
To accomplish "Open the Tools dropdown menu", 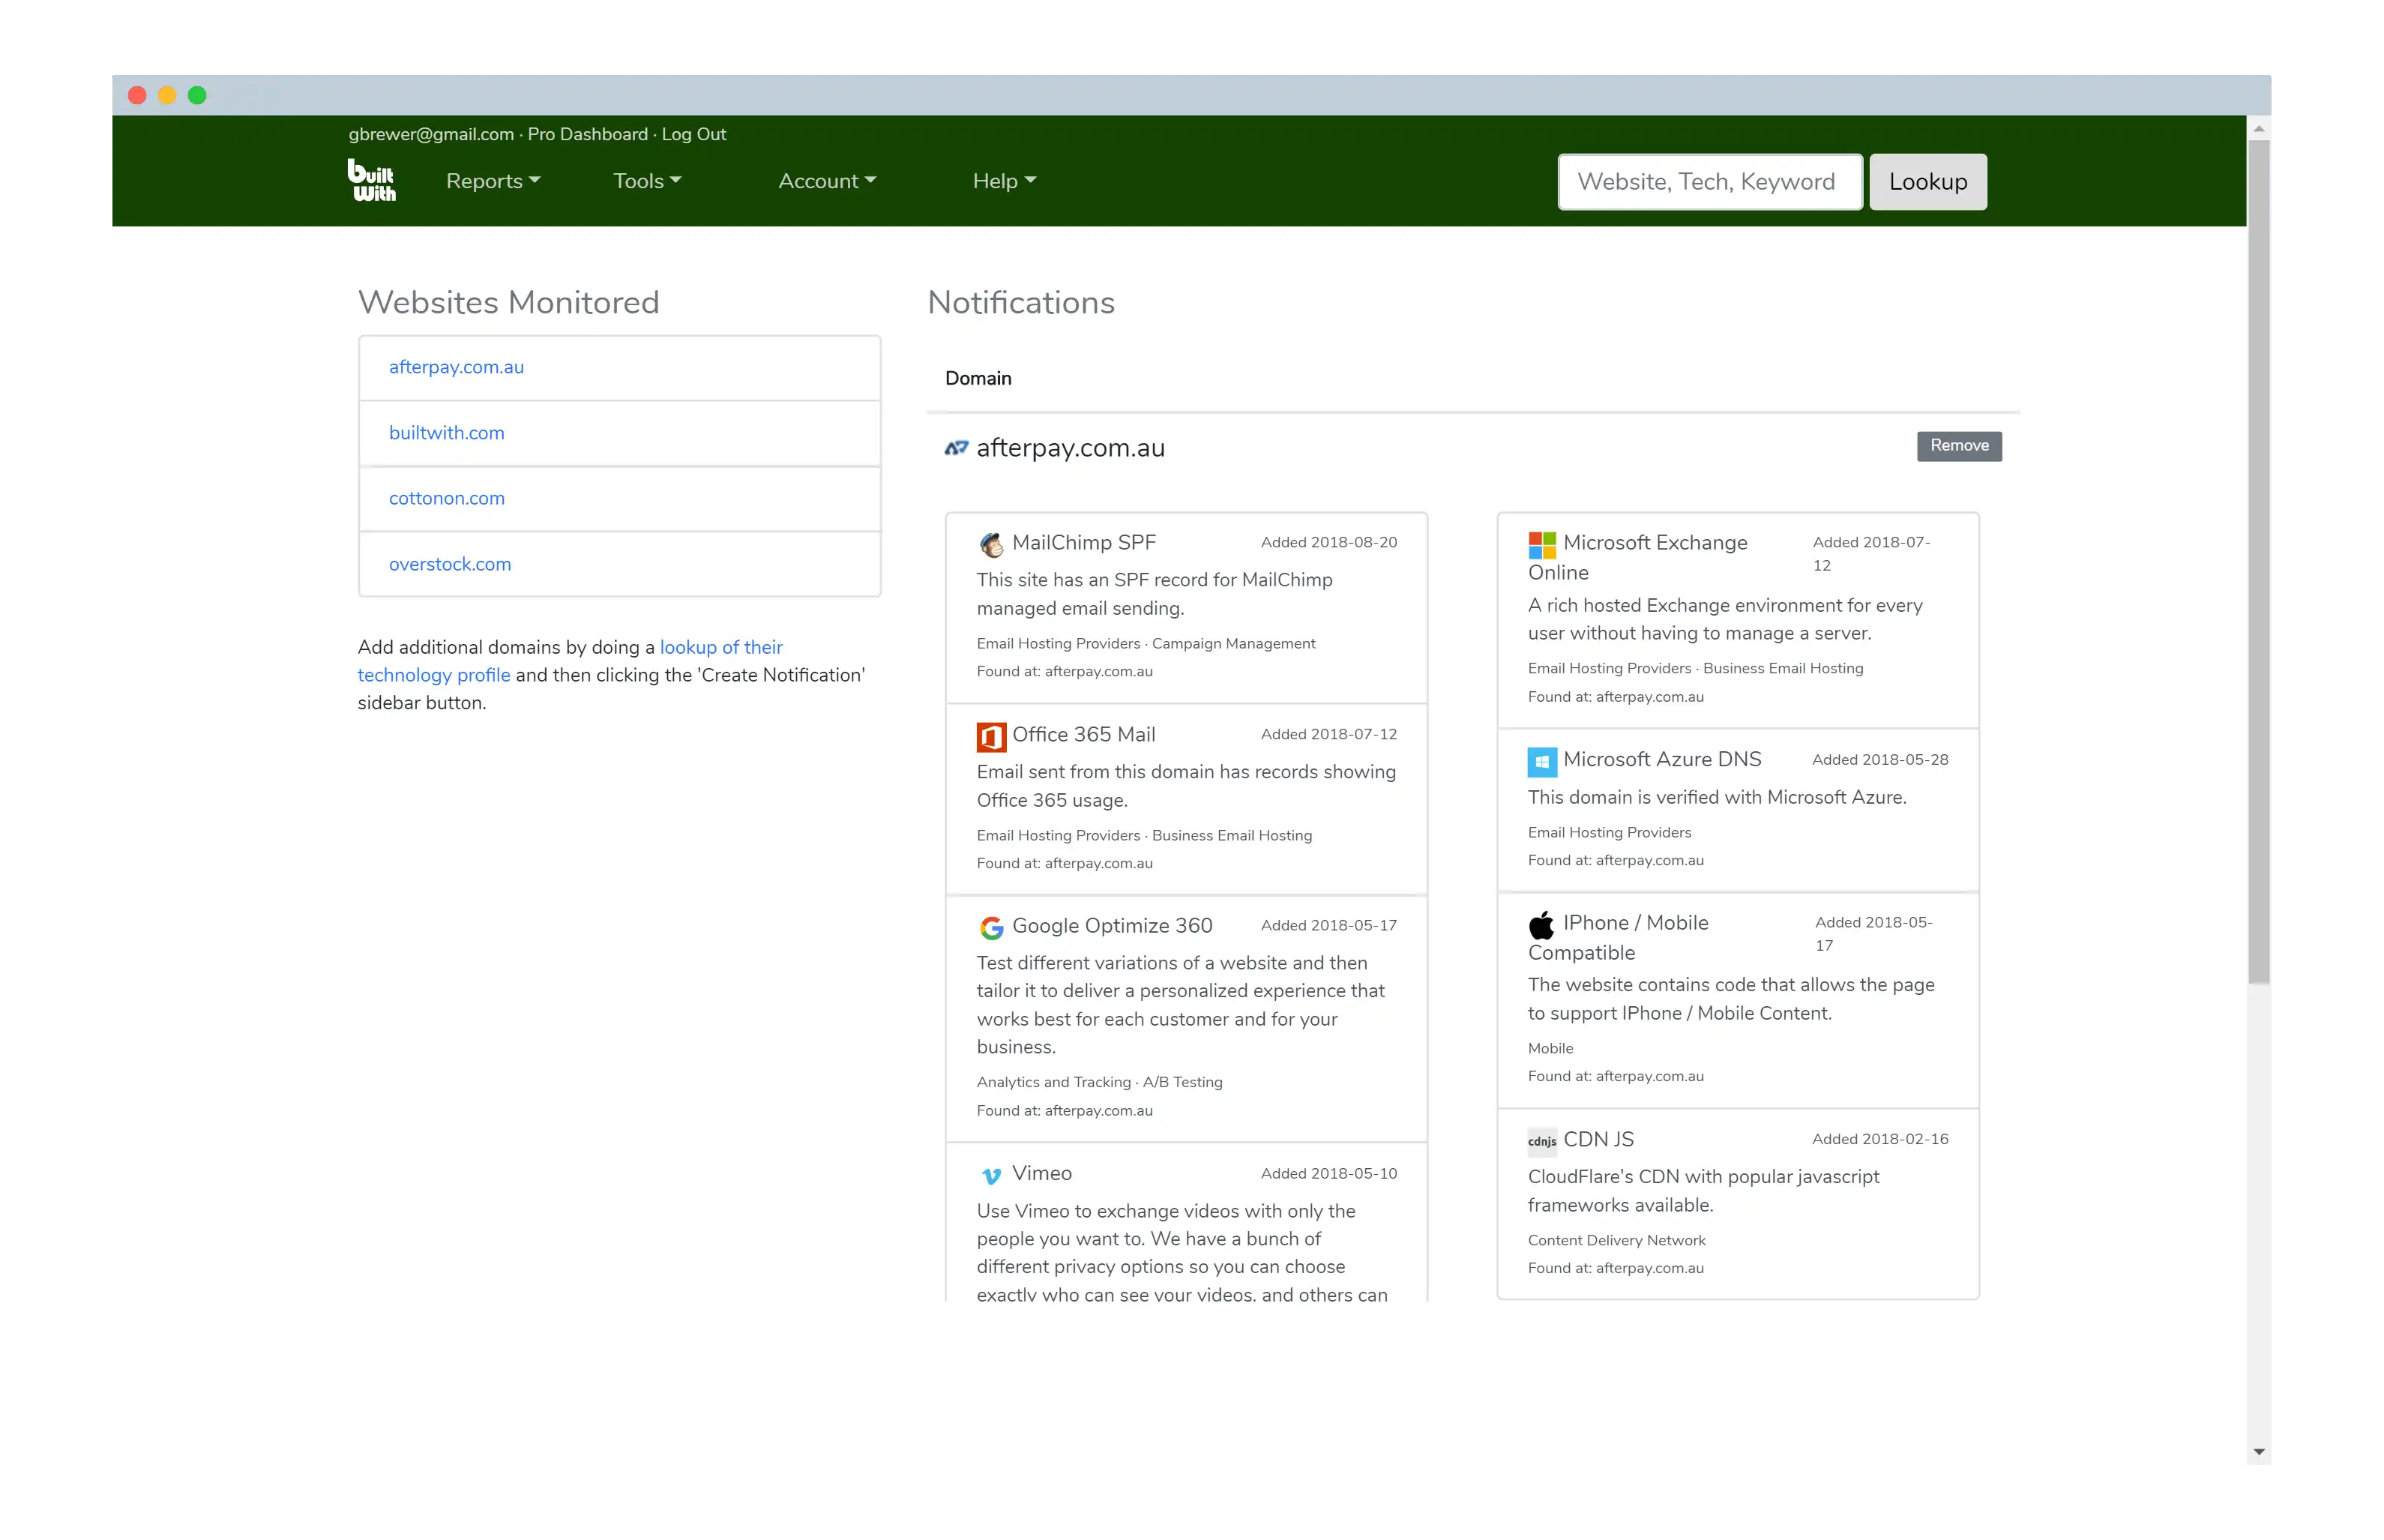I will tap(647, 181).
